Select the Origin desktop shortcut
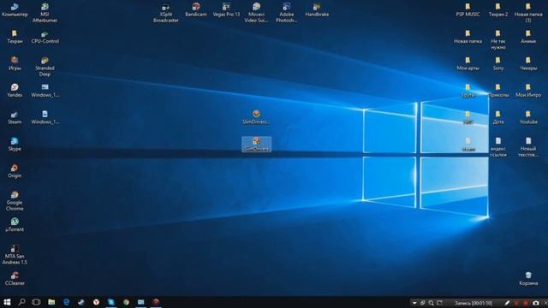The width and height of the screenshot is (548, 308). click(15, 171)
